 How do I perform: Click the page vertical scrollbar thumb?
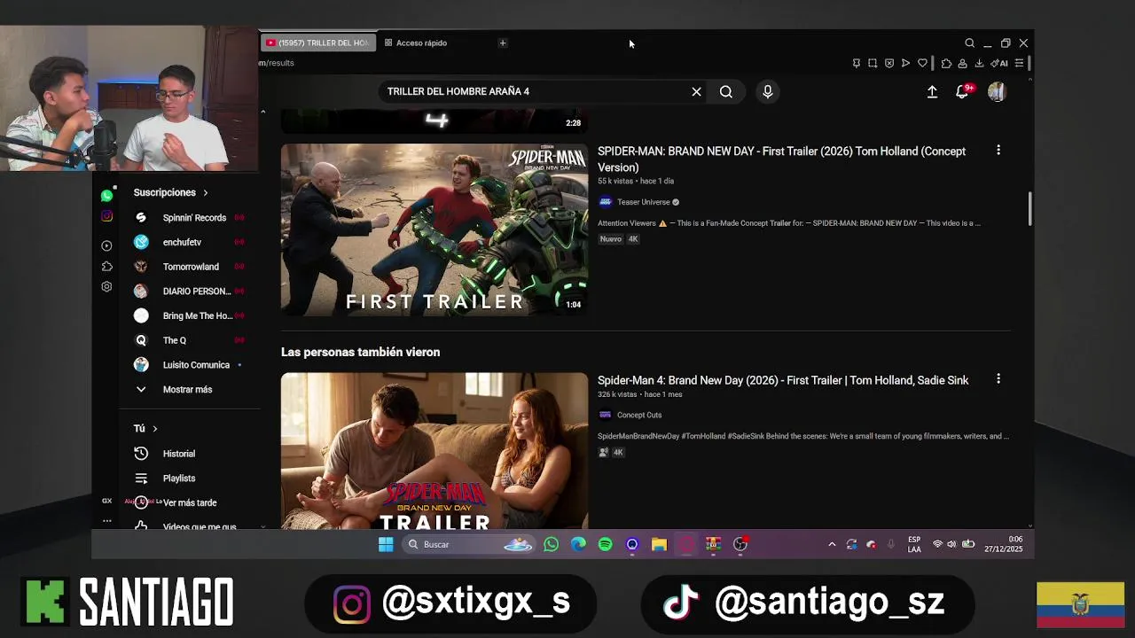click(1029, 208)
